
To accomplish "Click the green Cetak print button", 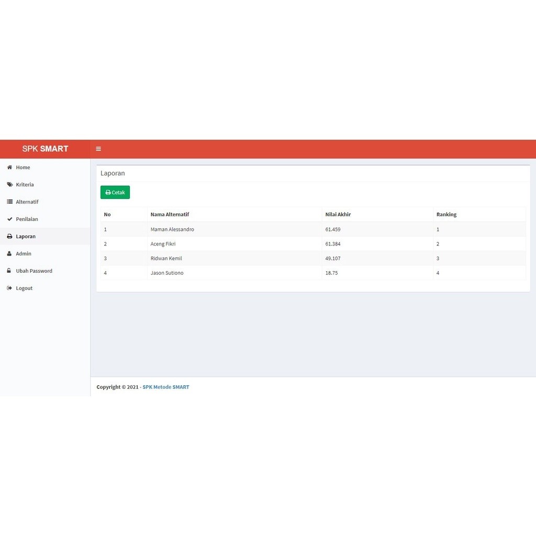I will click(115, 193).
